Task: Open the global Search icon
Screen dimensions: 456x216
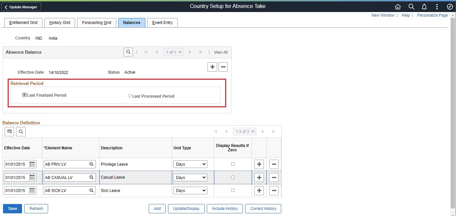Action: 411,6
